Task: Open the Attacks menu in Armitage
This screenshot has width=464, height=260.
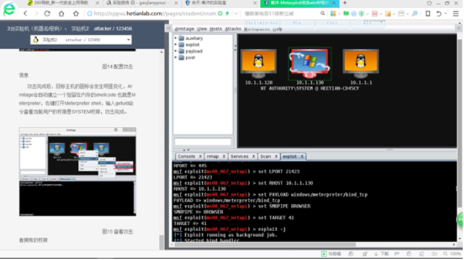Action: [x=233, y=29]
